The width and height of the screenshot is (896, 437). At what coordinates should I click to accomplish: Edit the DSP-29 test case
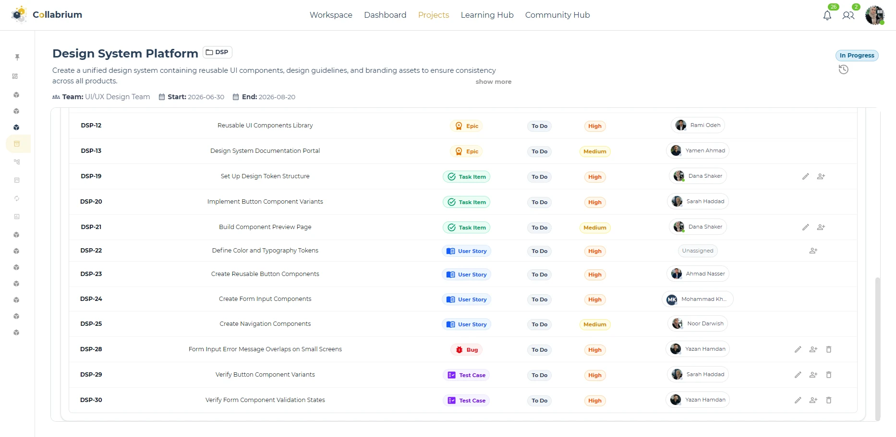pos(798,375)
